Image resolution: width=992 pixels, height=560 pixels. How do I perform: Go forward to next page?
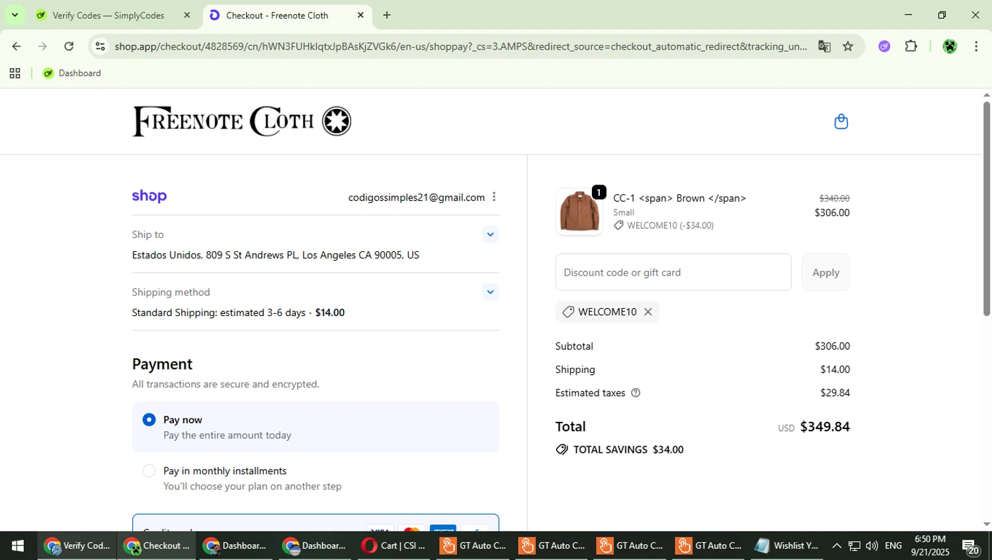[42, 46]
